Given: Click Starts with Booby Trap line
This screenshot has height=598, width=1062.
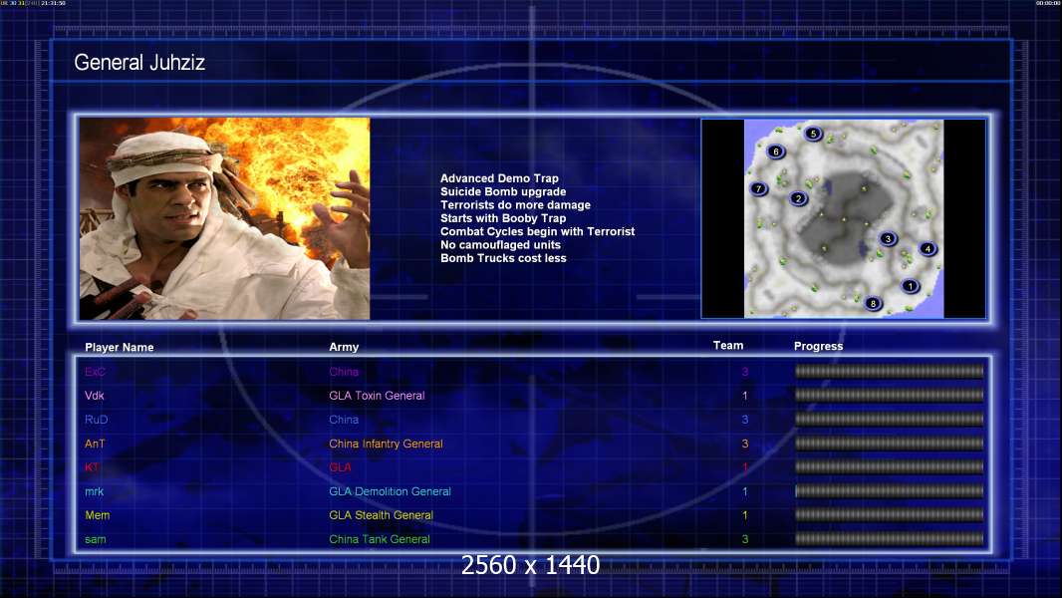Looking at the screenshot, I should [x=503, y=218].
